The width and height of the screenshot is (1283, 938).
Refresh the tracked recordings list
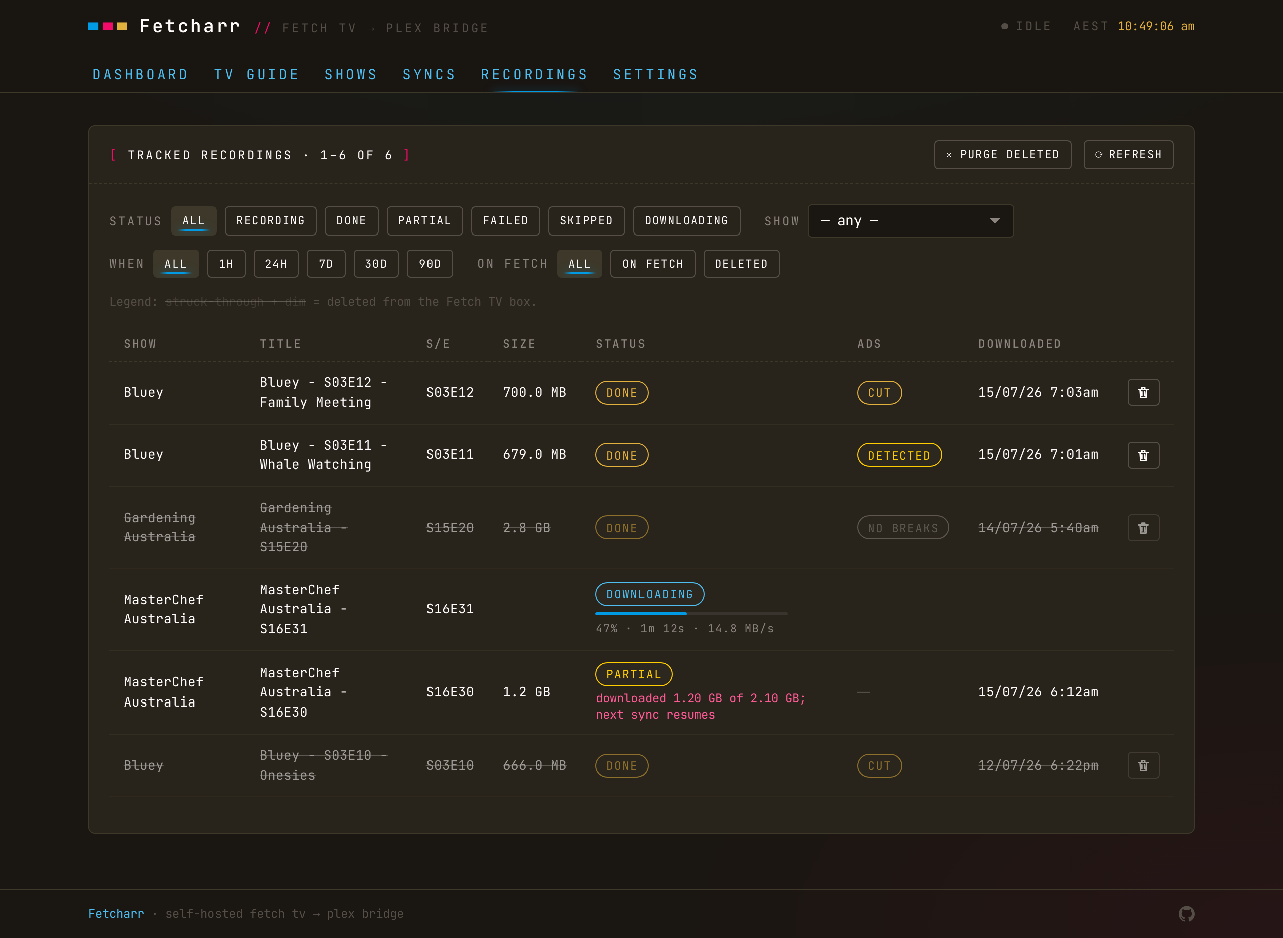point(1128,154)
